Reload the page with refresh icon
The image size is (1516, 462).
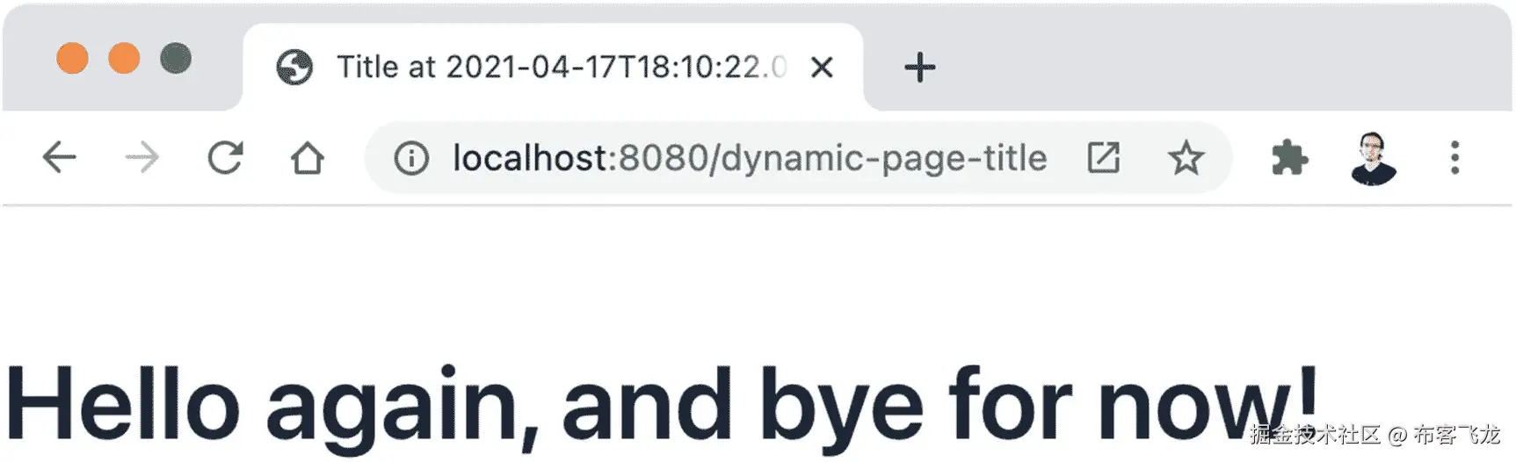click(x=225, y=158)
